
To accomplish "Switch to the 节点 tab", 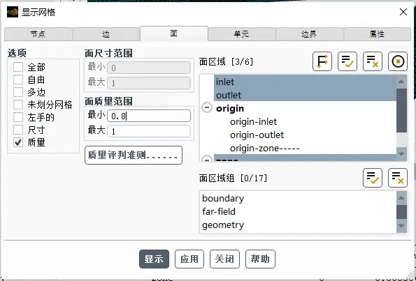I will coord(38,34).
